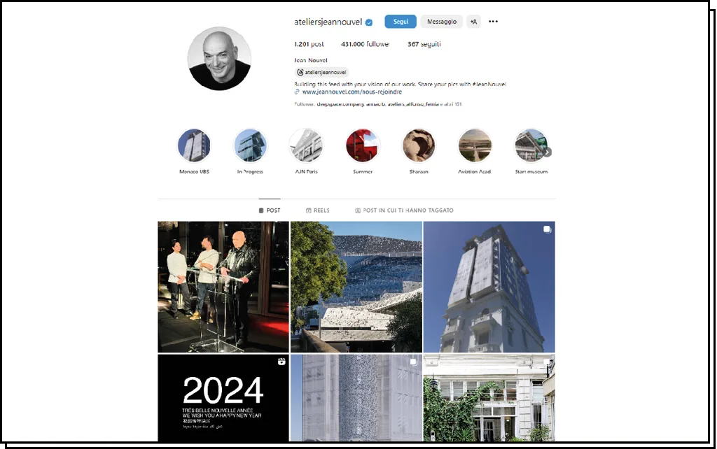This screenshot has height=449, width=717.
Task: Click the add-person suggestion icon button
Action: (473, 22)
